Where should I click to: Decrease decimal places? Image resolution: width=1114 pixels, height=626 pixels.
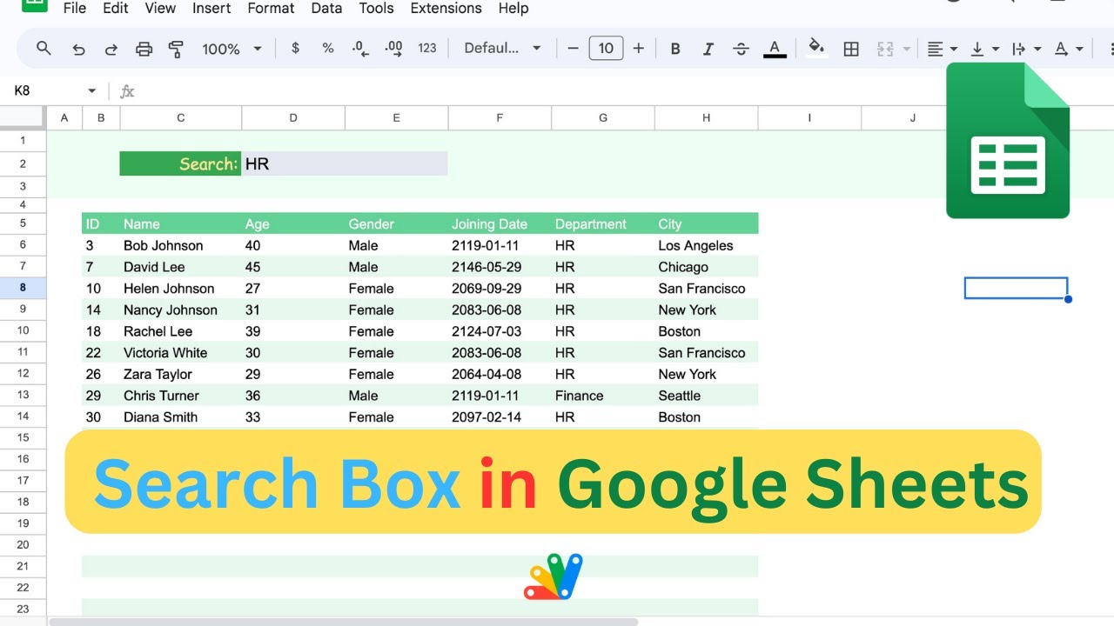click(x=361, y=49)
